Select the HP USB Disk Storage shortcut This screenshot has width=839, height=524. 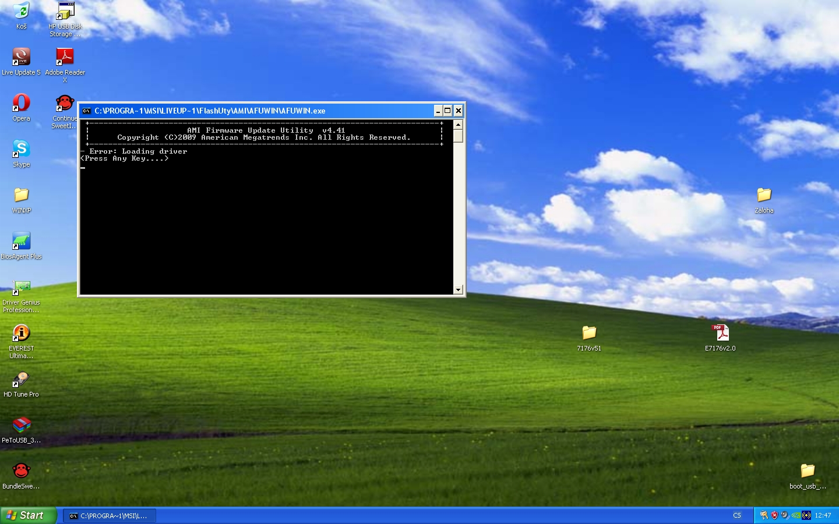pyautogui.click(x=65, y=19)
